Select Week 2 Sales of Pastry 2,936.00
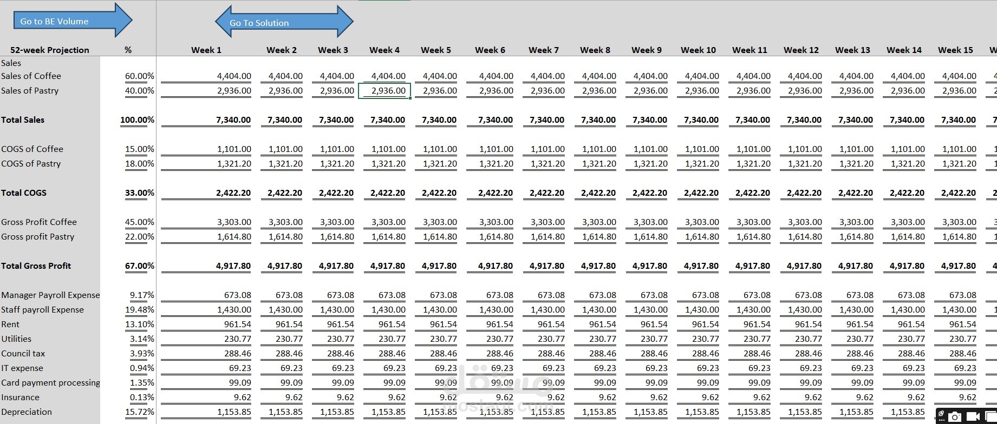The width and height of the screenshot is (997, 424). (285, 90)
